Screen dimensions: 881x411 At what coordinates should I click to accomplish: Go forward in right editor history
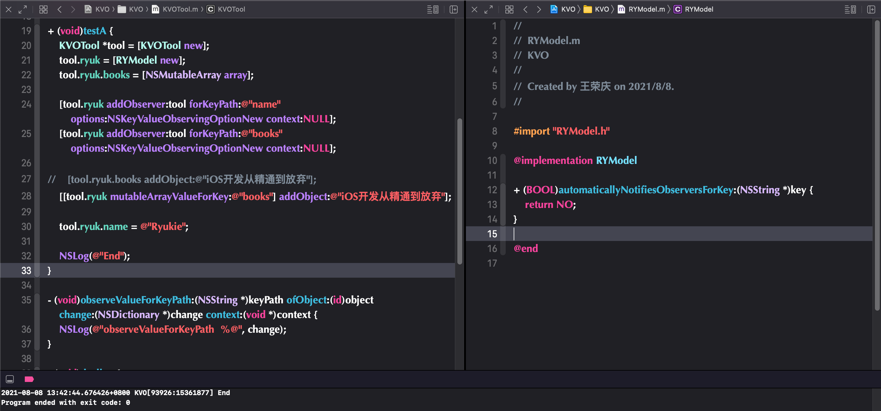click(539, 9)
